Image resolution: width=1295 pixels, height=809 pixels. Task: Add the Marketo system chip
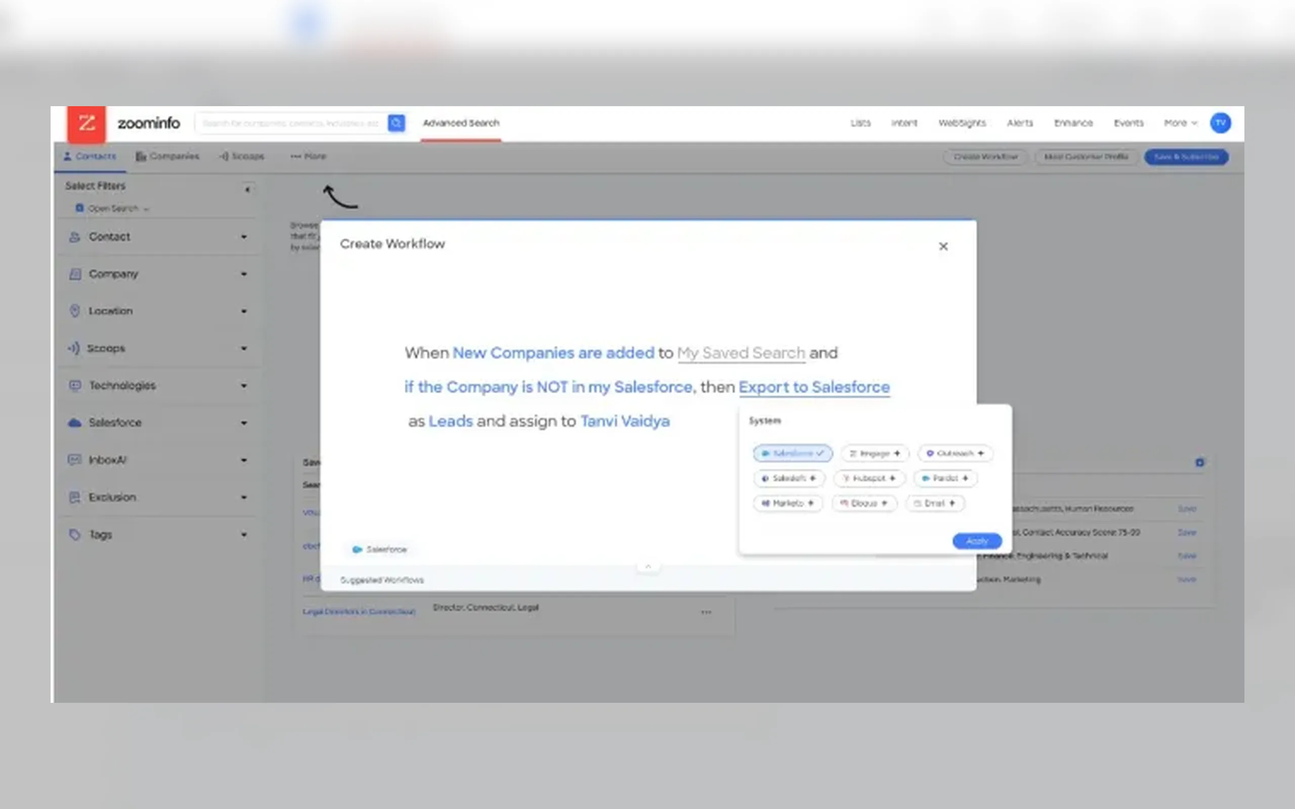788,504
